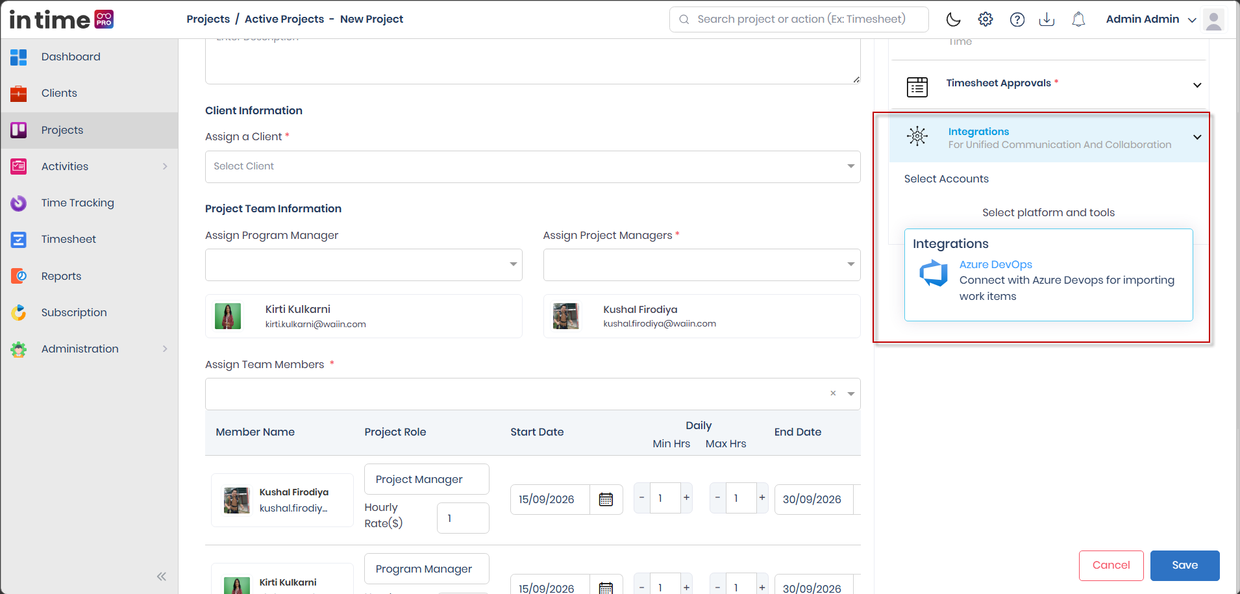Viewport: 1240px width, 594px height.
Task: Click the intime PRO logo
Action: pyautogui.click(x=62, y=19)
